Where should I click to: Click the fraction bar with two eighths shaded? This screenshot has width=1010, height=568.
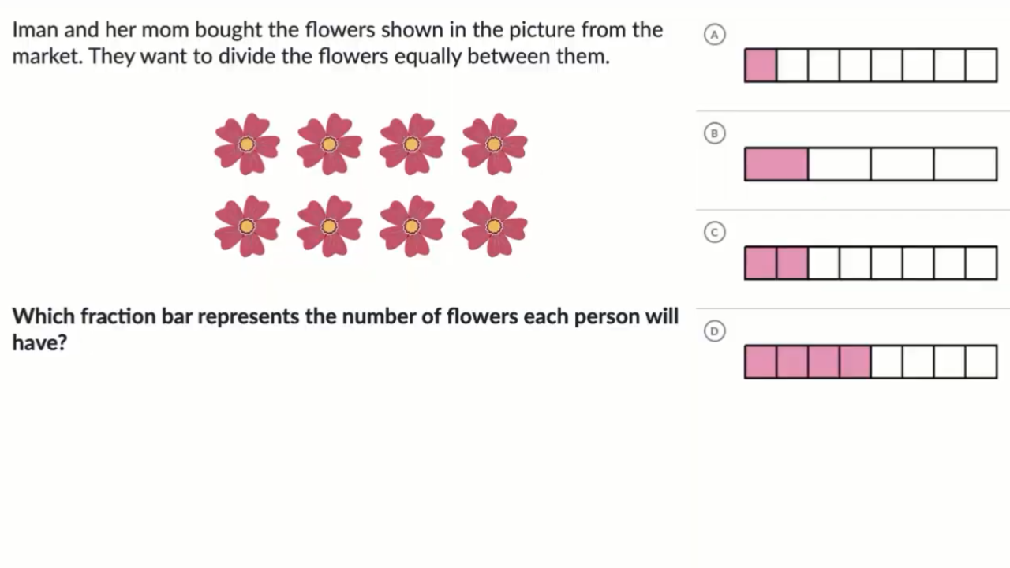(x=870, y=263)
